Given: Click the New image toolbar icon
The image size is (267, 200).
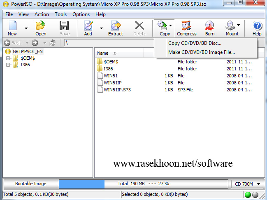Looking at the screenshot, I should tap(13, 26).
